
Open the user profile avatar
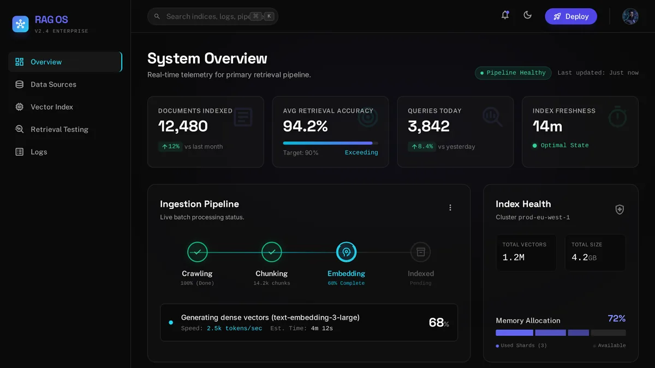[x=630, y=16]
